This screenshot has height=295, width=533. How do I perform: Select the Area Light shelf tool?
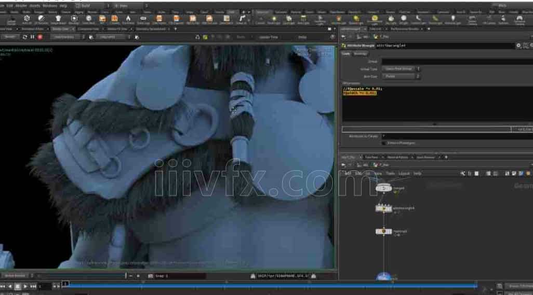coord(303,20)
